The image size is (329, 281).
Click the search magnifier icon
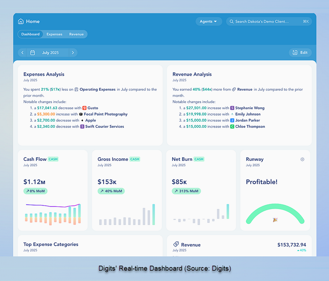(x=231, y=22)
